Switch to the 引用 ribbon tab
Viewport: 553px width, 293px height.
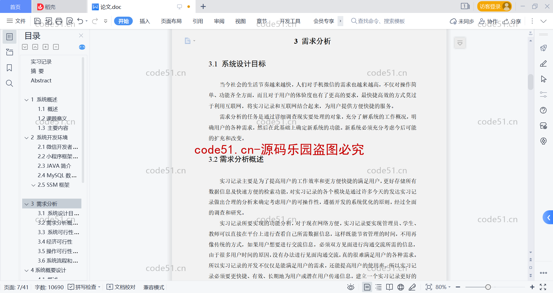click(198, 21)
